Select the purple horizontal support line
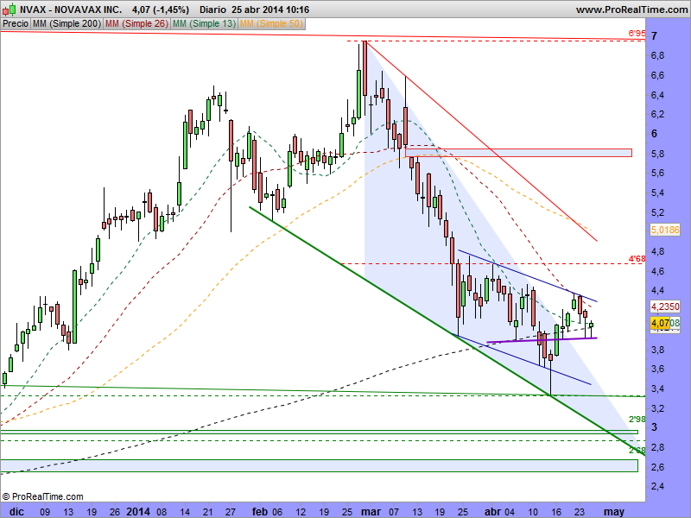The width and height of the screenshot is (691, 518). 544,340
